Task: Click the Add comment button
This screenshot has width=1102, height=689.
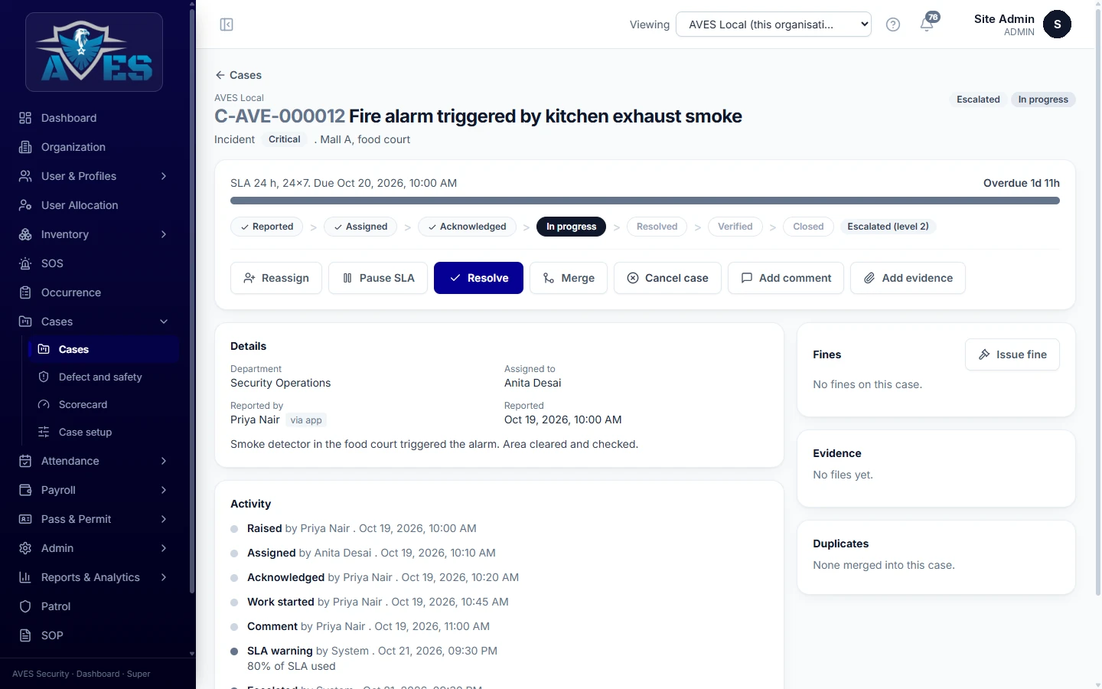Action: coord(786,278)
